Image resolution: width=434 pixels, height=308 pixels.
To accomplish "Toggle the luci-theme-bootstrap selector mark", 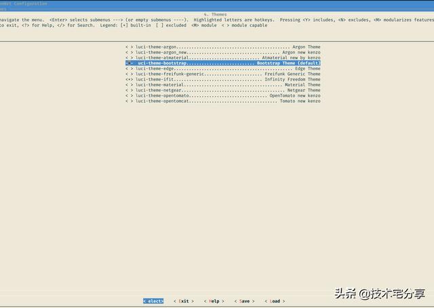I will (130, 63).
